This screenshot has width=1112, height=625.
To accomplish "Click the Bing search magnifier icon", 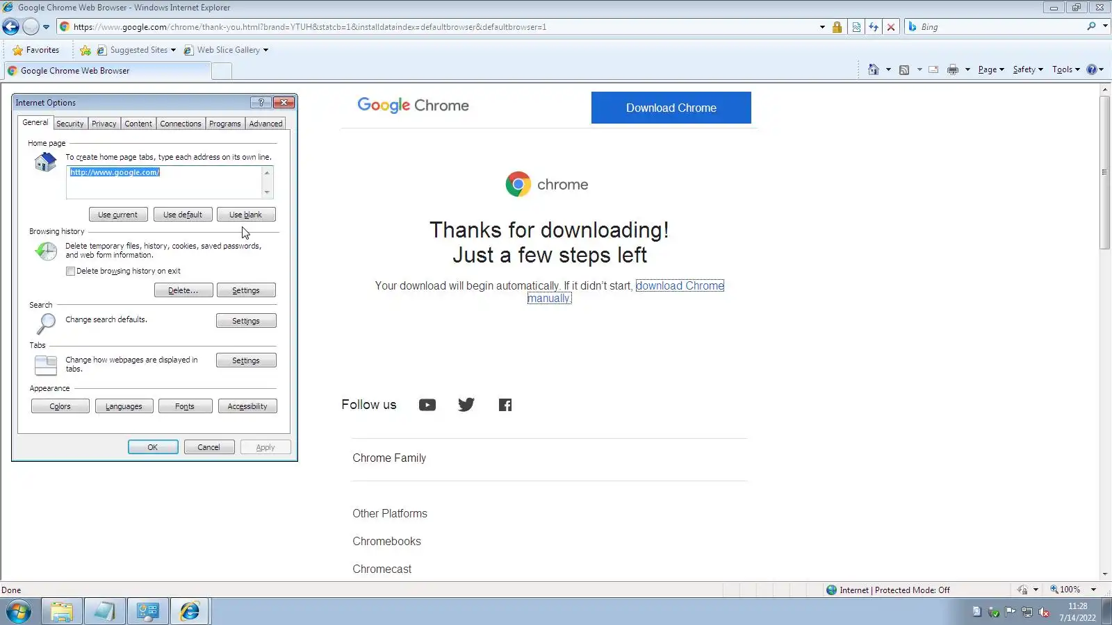I will 1091,26.
